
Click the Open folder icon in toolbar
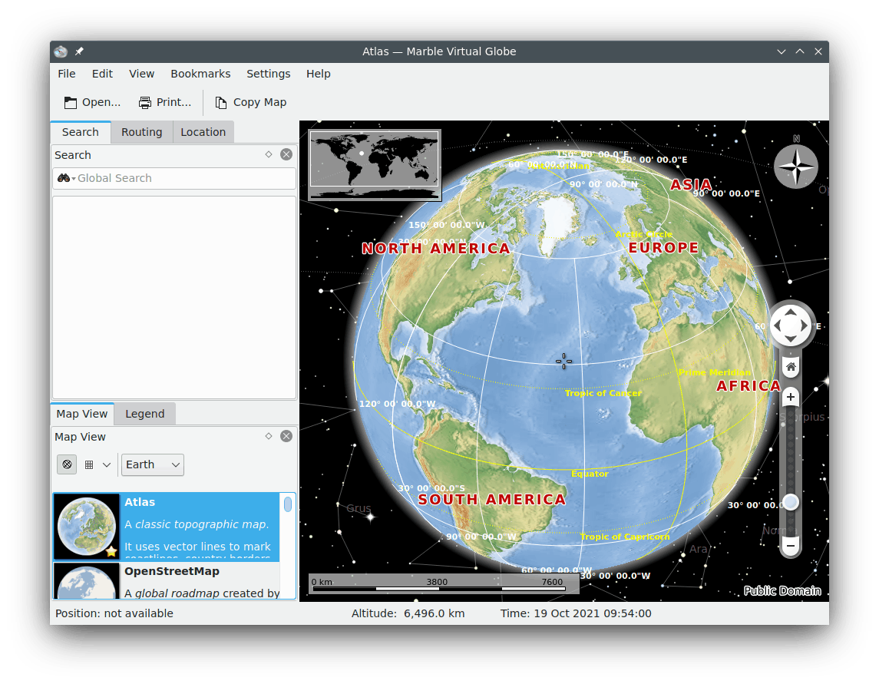pyautogui.click(x=70, y=103)
